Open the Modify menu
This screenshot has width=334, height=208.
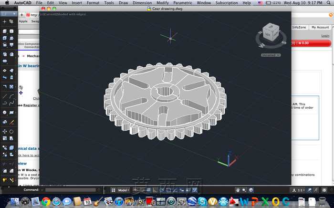(163, 3)
